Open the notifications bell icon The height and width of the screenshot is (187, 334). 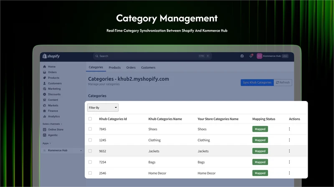point(251,56)
